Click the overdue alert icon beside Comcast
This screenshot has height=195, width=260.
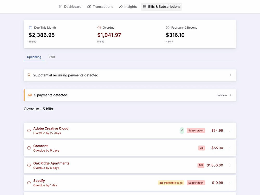(x=29, y=148)
